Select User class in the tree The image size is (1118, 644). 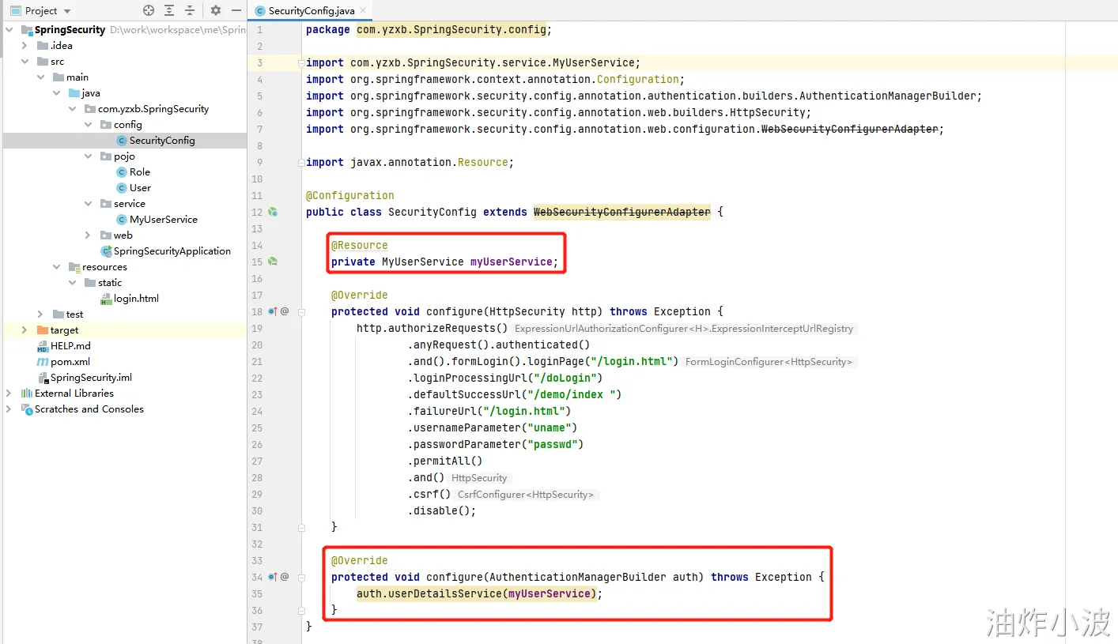click(x=140, y=188)
